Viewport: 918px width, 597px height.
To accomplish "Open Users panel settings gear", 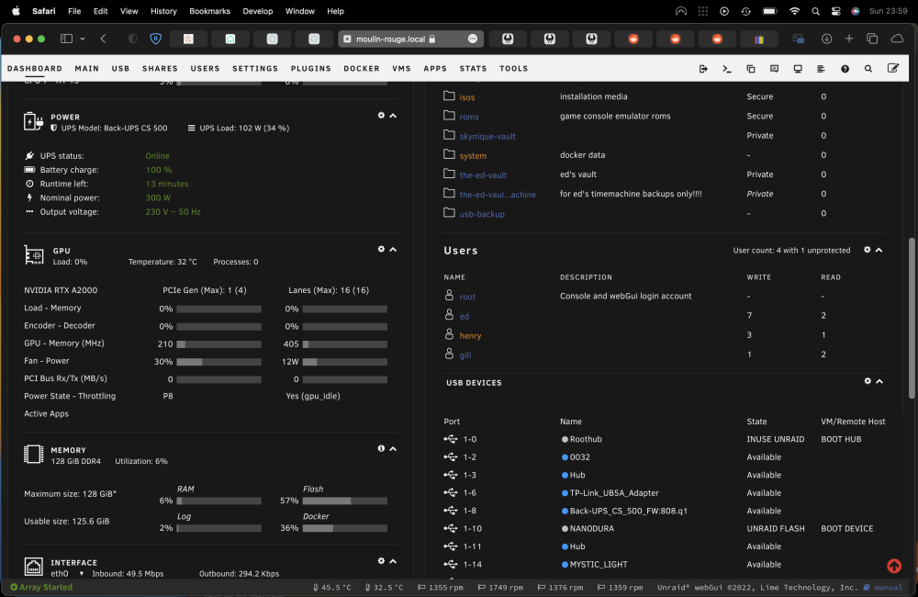I will click(868, 250).
